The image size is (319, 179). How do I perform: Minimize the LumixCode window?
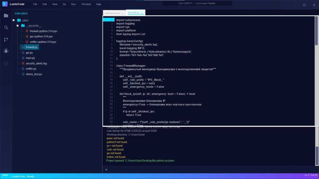[x=295, y=5]
